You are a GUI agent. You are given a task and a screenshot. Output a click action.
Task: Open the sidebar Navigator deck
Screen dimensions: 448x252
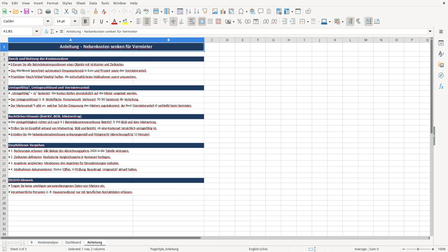coord(441,76)
